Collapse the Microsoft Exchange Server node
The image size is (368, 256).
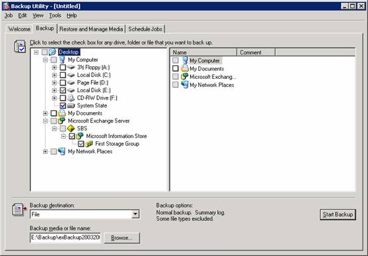45,121
